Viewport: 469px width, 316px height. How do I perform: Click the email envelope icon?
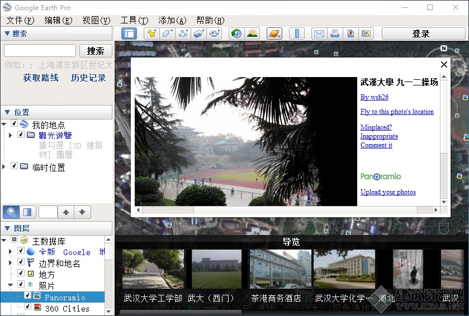coord(319,33)
